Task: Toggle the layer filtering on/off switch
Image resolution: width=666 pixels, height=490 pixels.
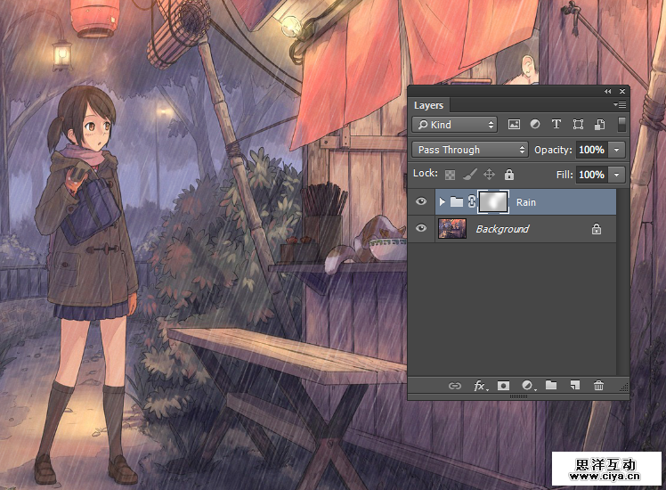Action: pyautogui.click(x=621, y=125)
